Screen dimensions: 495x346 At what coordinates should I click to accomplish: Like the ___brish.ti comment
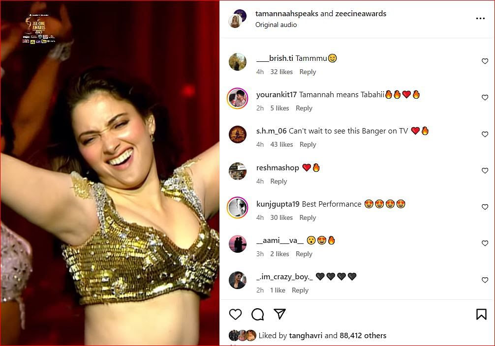pyautogui.click(x=485, y=61)
